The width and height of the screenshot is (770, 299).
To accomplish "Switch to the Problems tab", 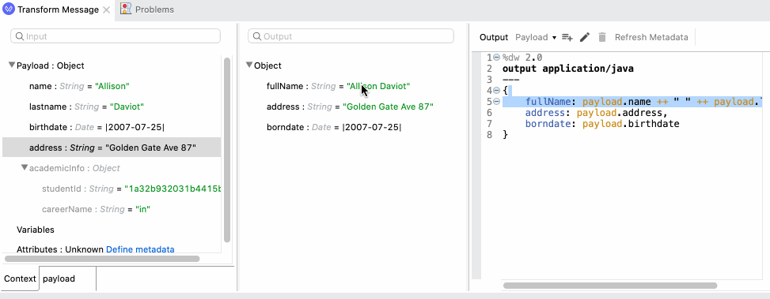I will (147, 9).
